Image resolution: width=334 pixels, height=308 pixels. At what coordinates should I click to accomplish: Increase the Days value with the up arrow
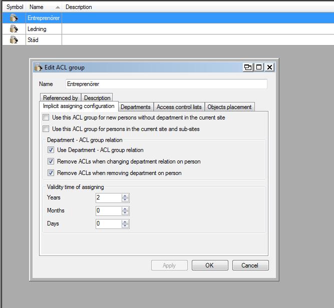click(x=125, y=222)
